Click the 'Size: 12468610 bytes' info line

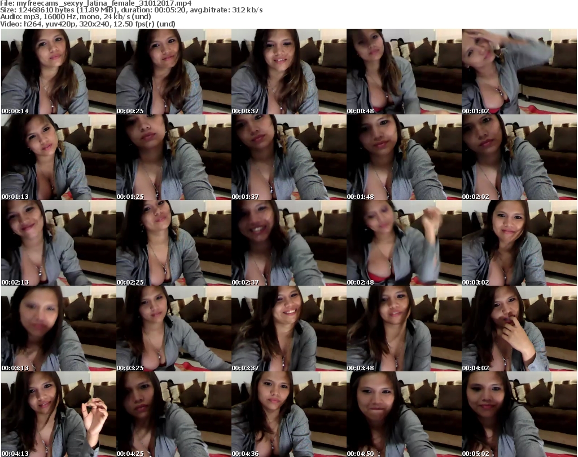point(131,10)
